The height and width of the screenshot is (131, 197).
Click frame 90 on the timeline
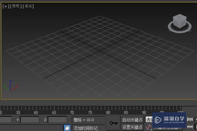tap(144, 113)
